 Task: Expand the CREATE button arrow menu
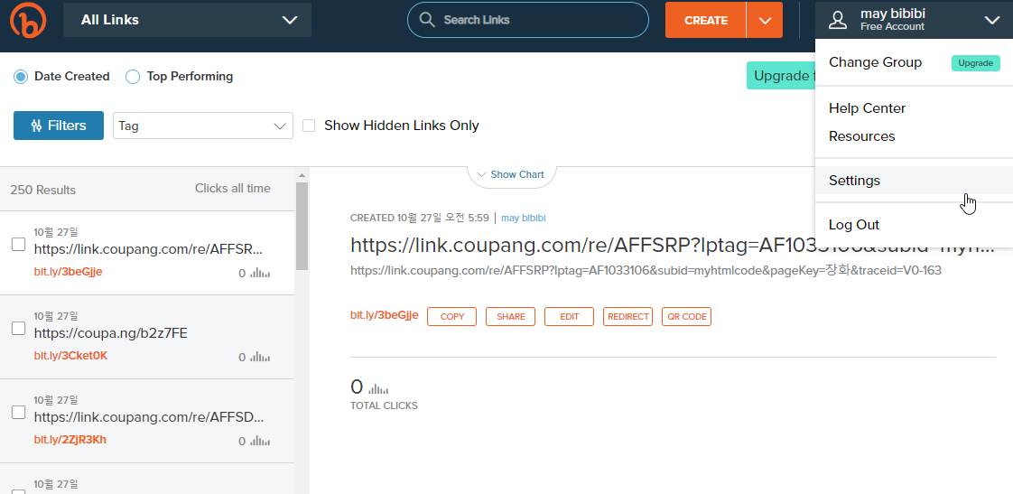pyautogui.click(x=765, y=20)
